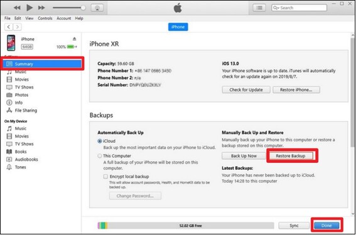The width and height of the screenshot is (356, 235).
Task: Click the iOS 13.0 version text
Action: (230, 64)
